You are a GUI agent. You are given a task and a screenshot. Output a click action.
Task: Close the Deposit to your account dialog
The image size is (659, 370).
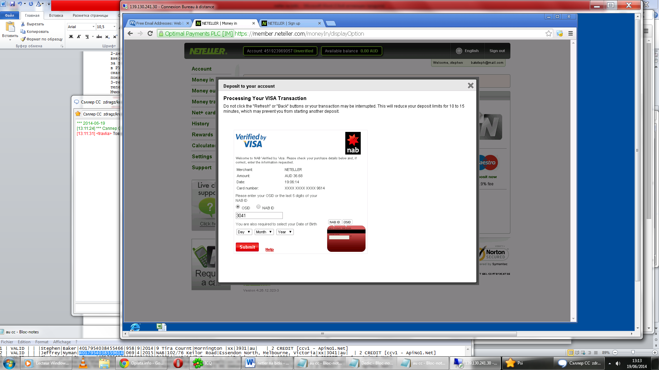pyautogui.click(x=471, y=86)
